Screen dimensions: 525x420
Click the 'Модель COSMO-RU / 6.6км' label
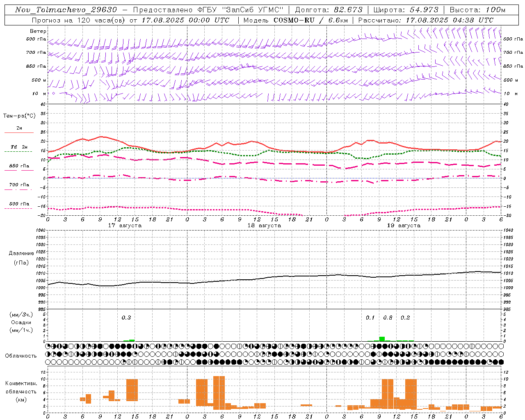(x=296, y=20)
